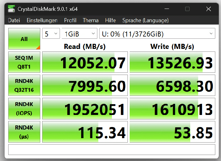This screenshot has width=221, height=161.
Task: Select the SEQ1M read value 12052.07
Action: 85,62
